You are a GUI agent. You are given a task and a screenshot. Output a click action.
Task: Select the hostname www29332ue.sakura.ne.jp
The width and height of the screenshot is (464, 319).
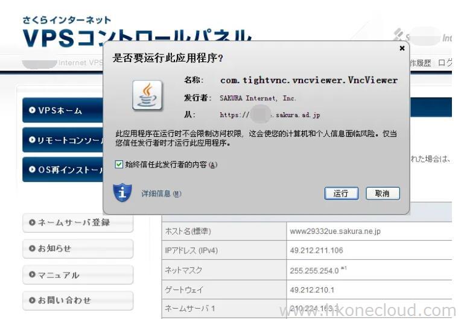tap(335, 231)
